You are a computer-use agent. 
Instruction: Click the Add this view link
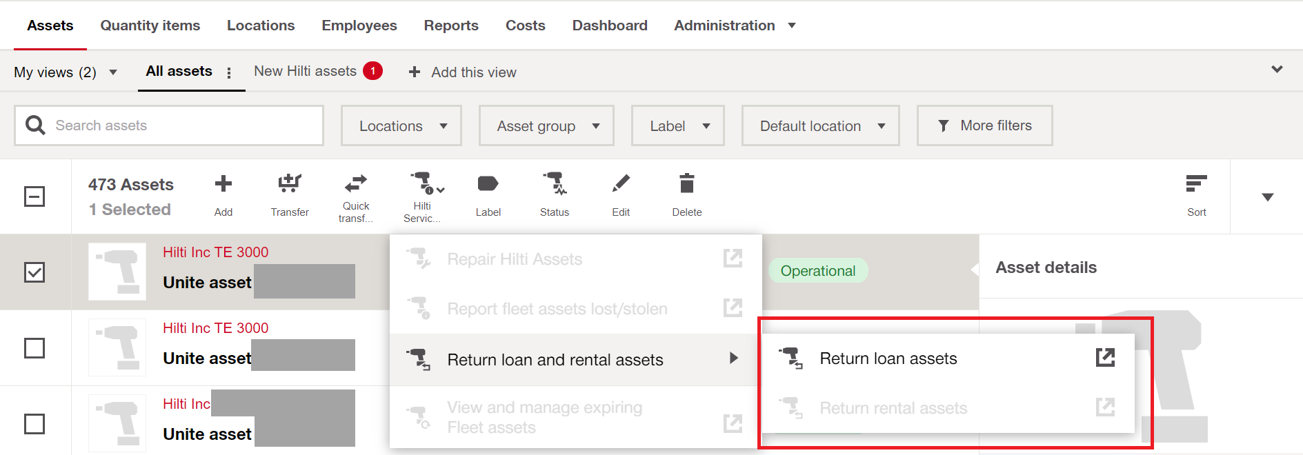(x=473, y=72)
